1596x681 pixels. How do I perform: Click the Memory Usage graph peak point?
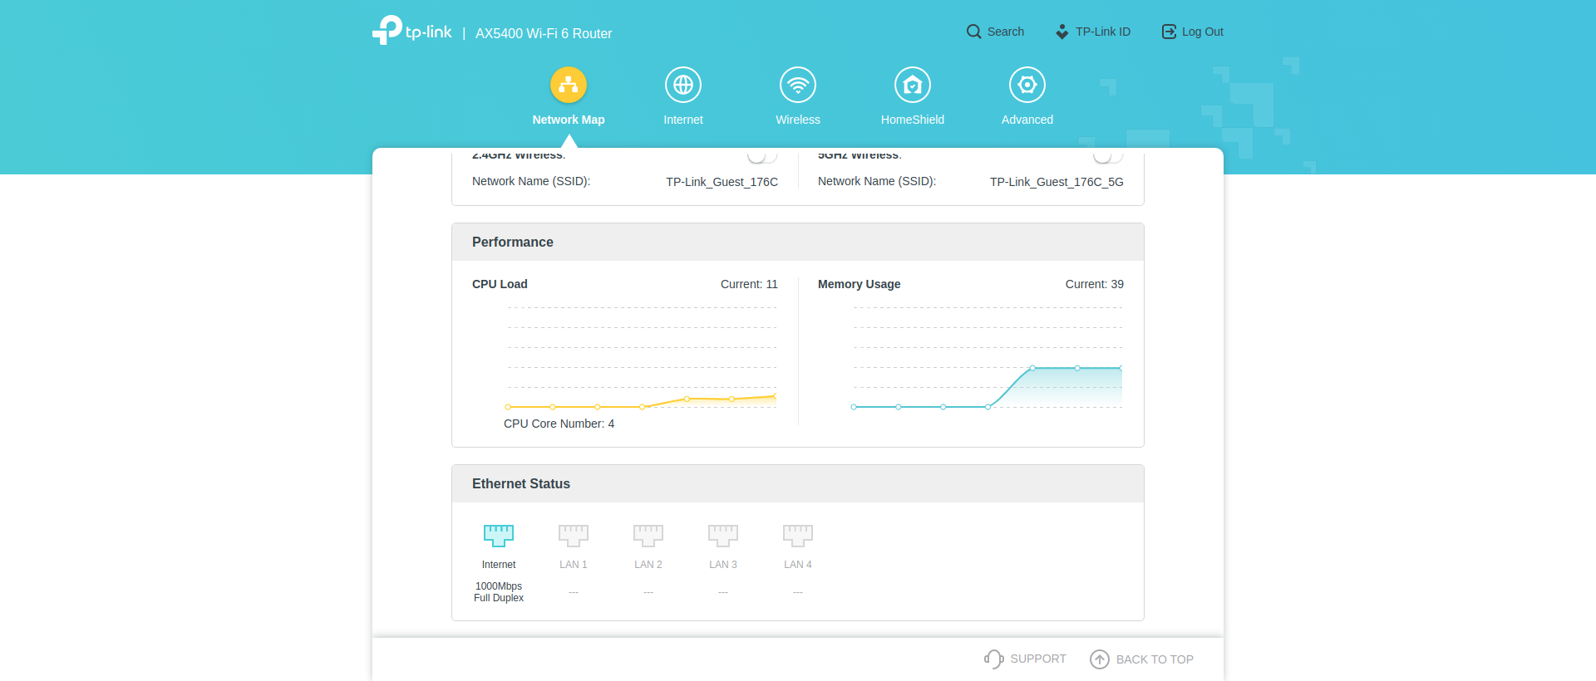point(1032,368)
